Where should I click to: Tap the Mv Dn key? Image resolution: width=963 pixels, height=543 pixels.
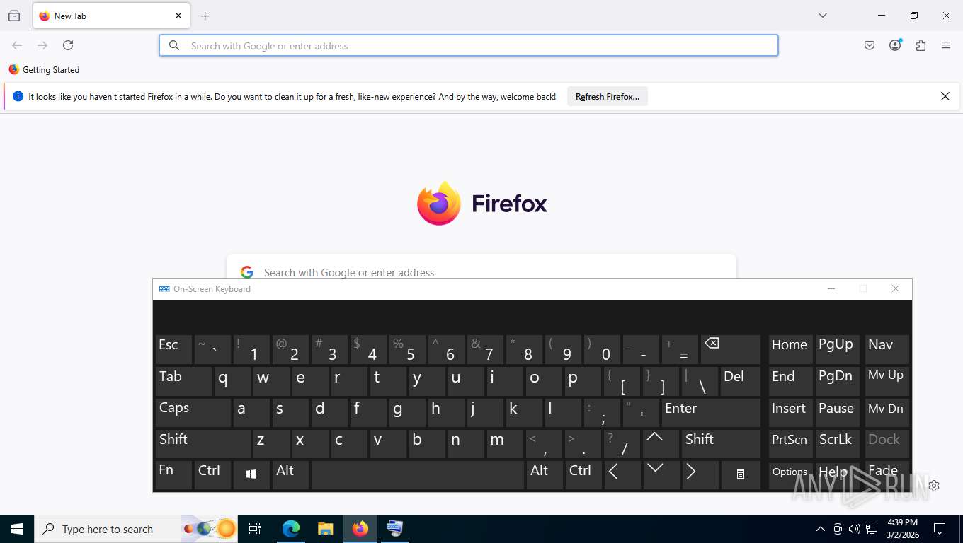point(887,412)
